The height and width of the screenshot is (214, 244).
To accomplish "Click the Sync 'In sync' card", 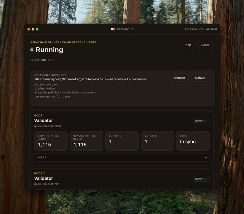I will 193,141.
